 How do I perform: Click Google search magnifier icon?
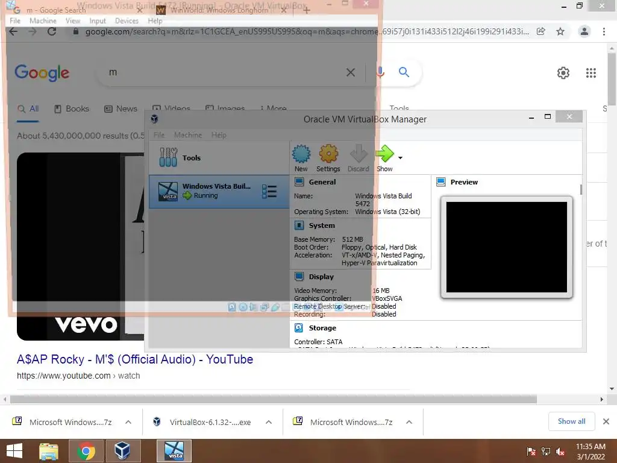[x=404, y=72]
